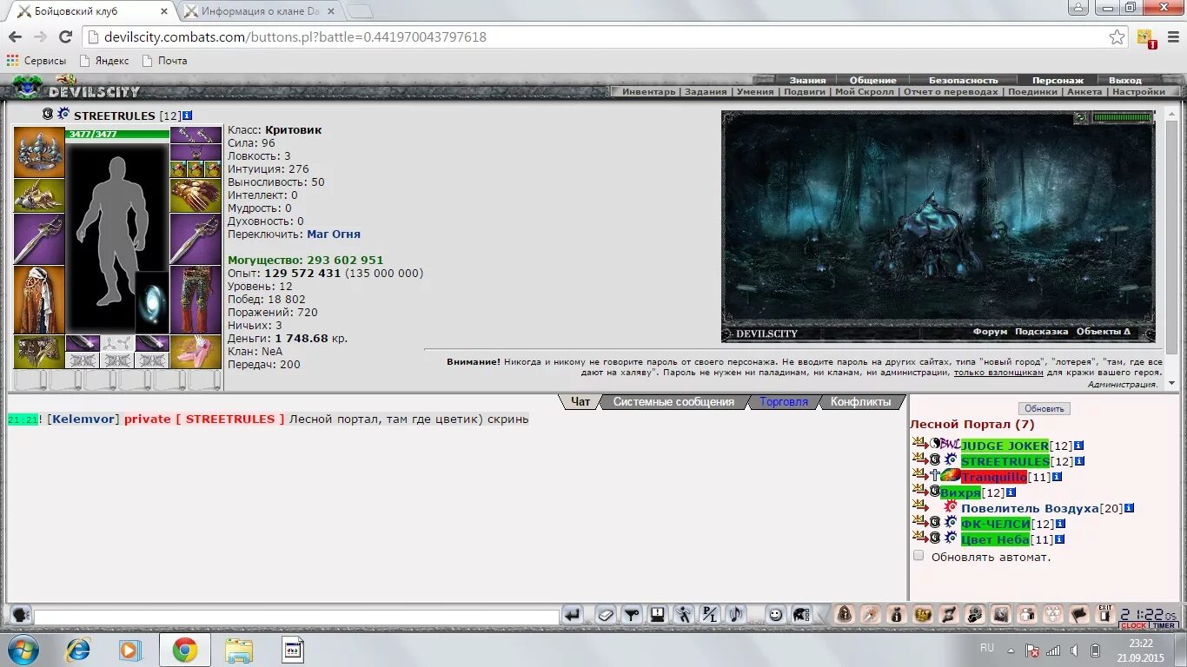The width and height of the screenshot is (1187, 667).
Task: Open the Умения submenu link
Action: click(755, 91)
